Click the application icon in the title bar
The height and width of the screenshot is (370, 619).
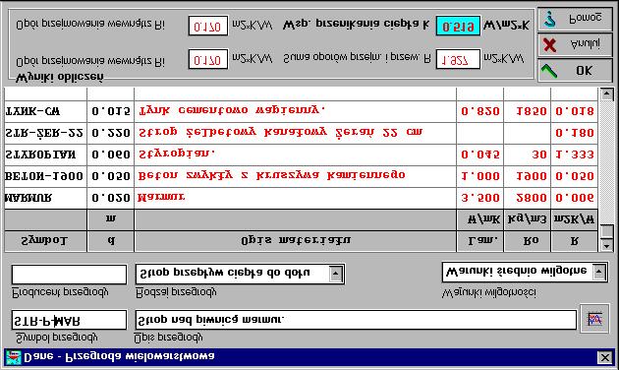13,357
